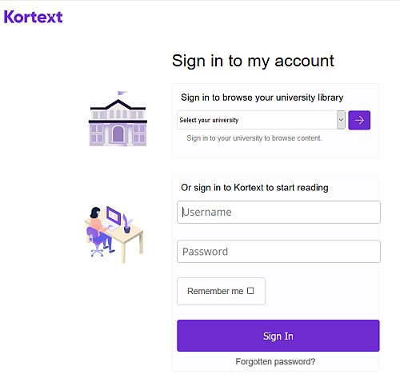Tick the Remember me checkbox
The height and width of the screenshot is (382, 400).
(250, 291)
